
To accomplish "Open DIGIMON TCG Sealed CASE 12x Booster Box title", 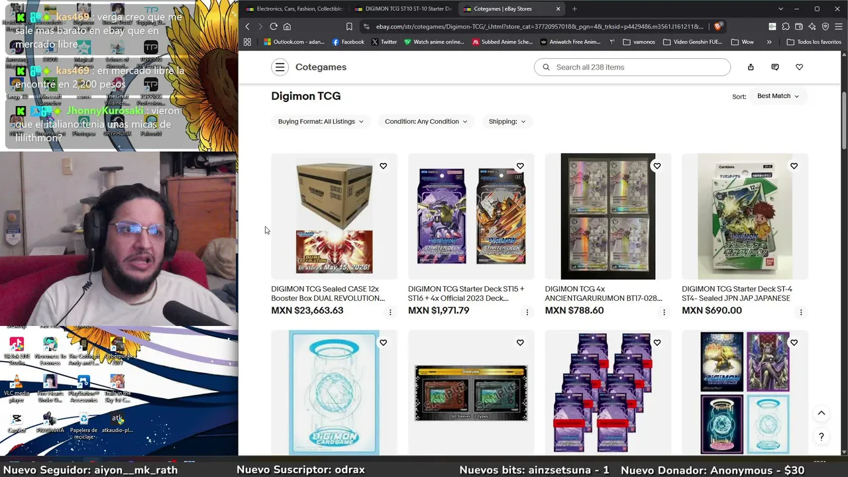I will click(x=328, y=293).
